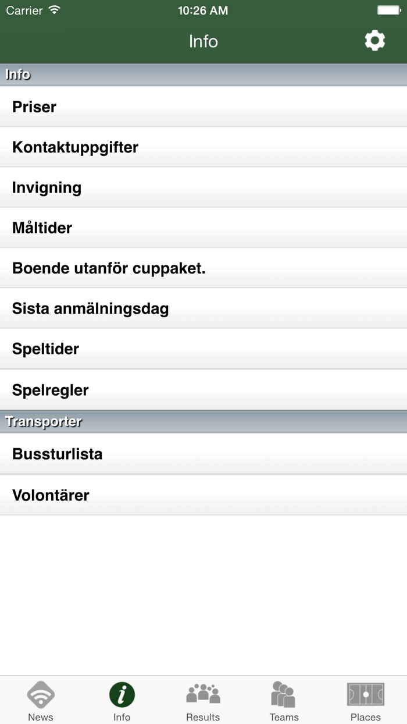Open the Priser list item
407x724 pixels.
pos(203,107)
